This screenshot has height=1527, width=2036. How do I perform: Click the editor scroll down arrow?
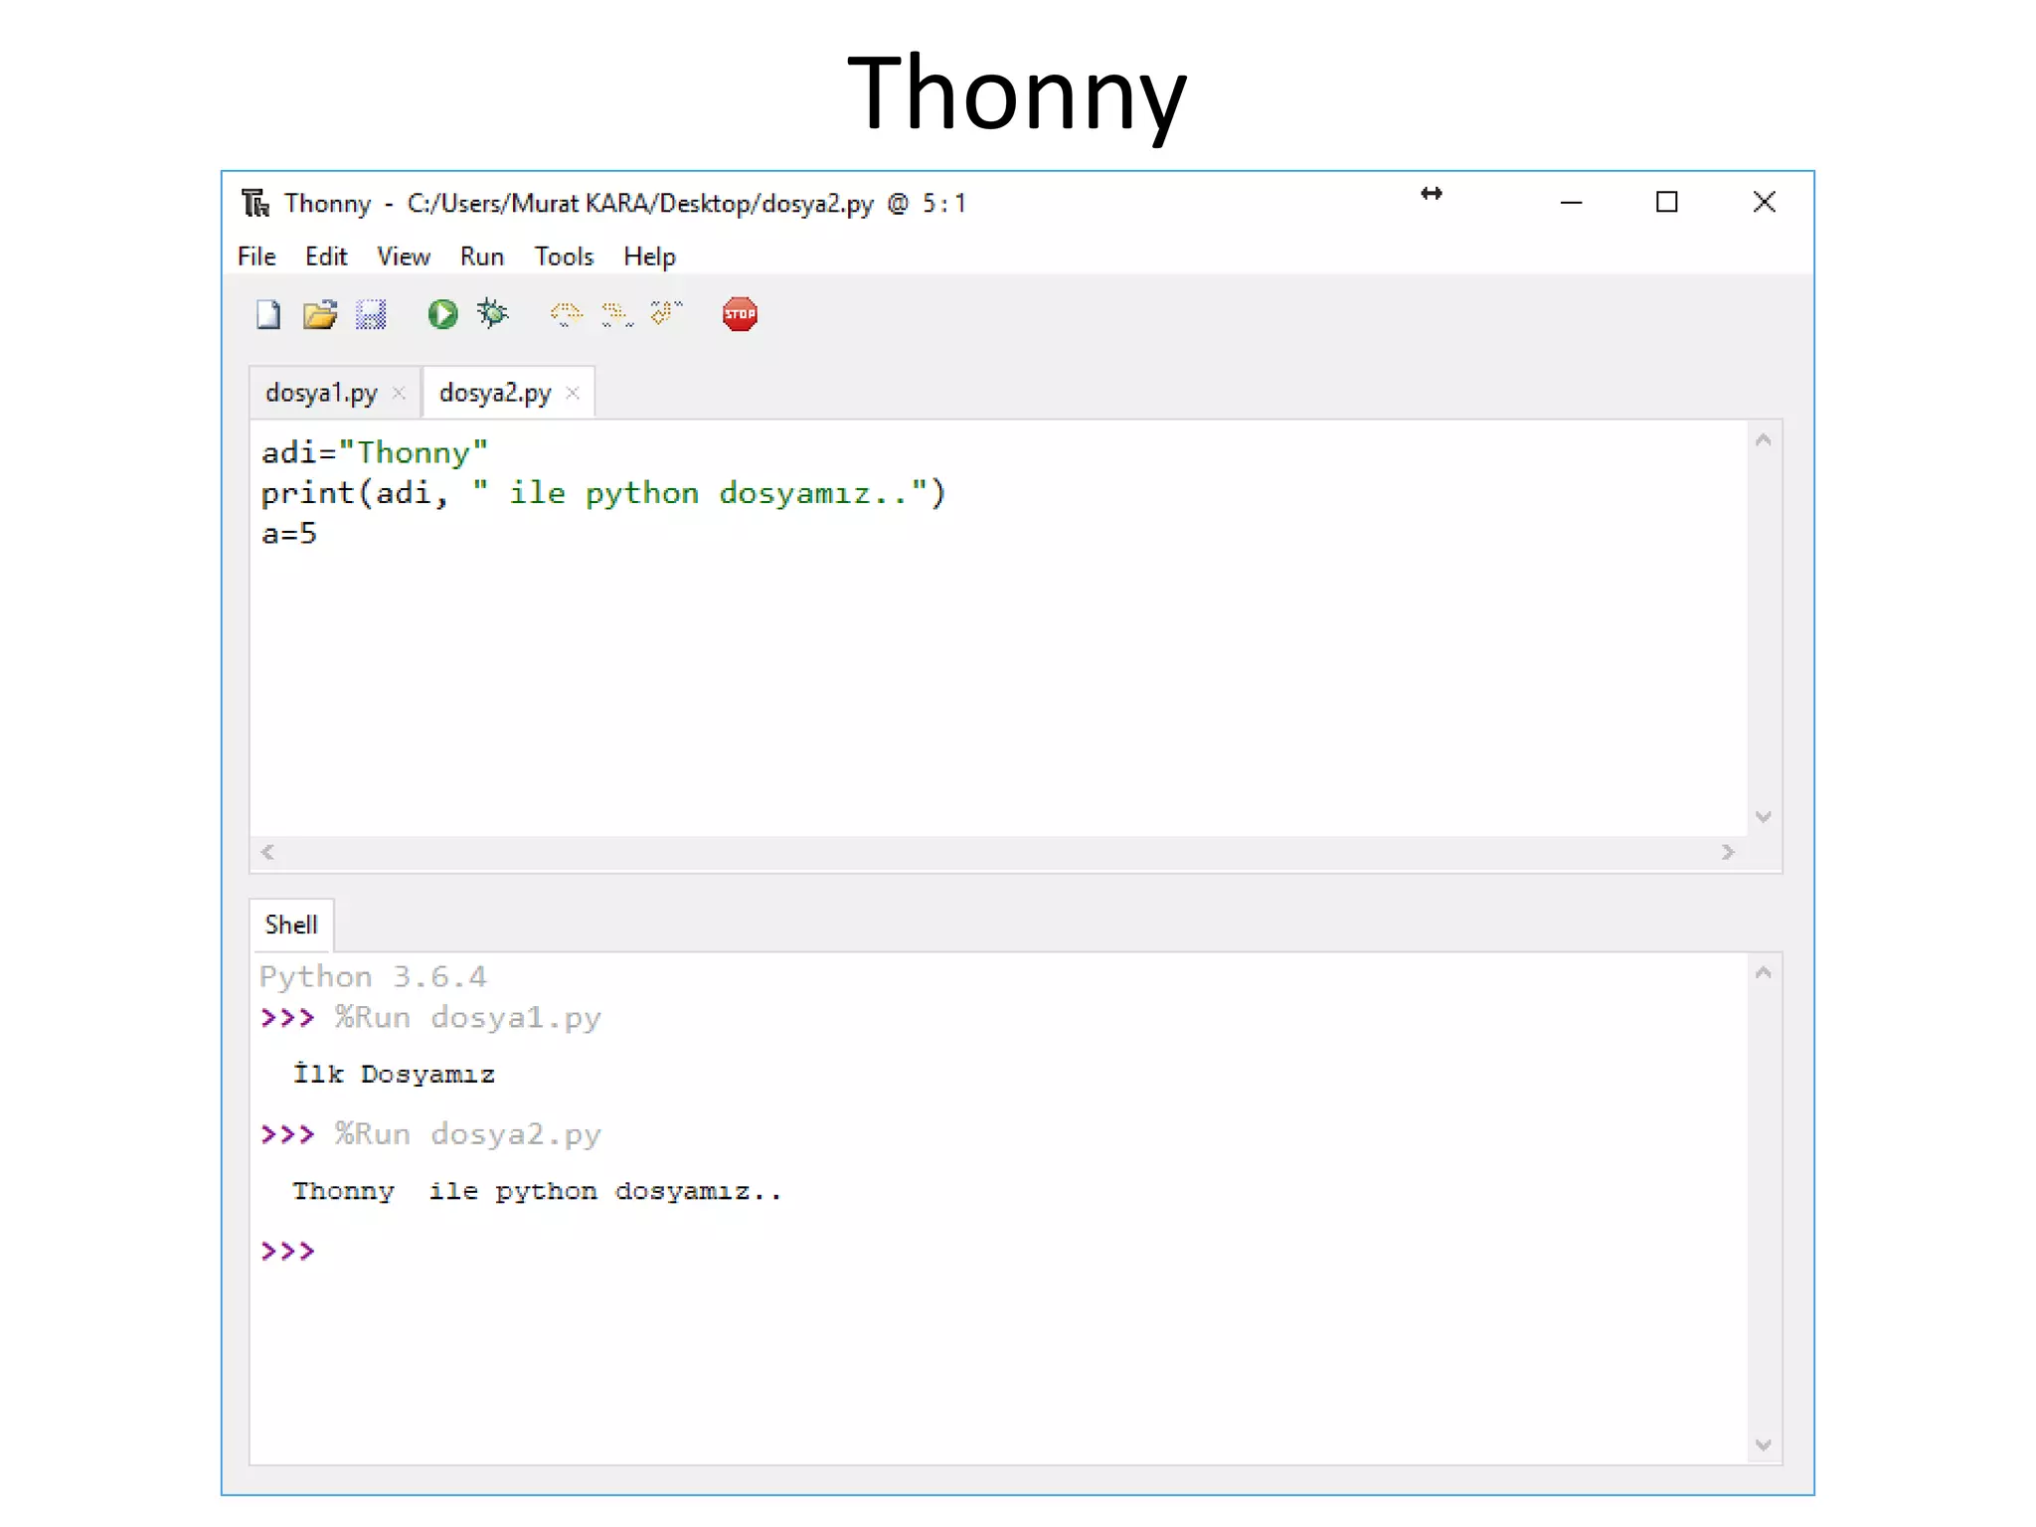1764,816
